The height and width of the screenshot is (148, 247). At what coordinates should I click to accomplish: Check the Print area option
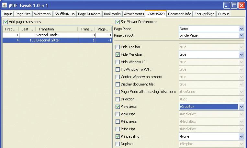(x=118, y=121)
